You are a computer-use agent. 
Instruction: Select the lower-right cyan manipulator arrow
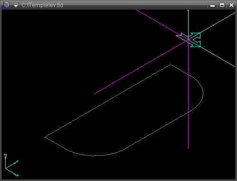click(x=195, y=43)
